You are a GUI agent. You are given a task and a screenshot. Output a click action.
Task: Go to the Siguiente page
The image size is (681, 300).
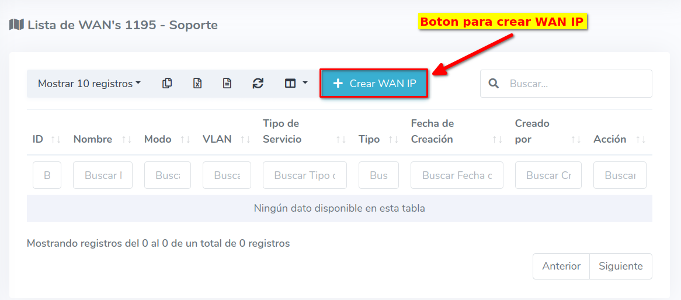[620, 266]
